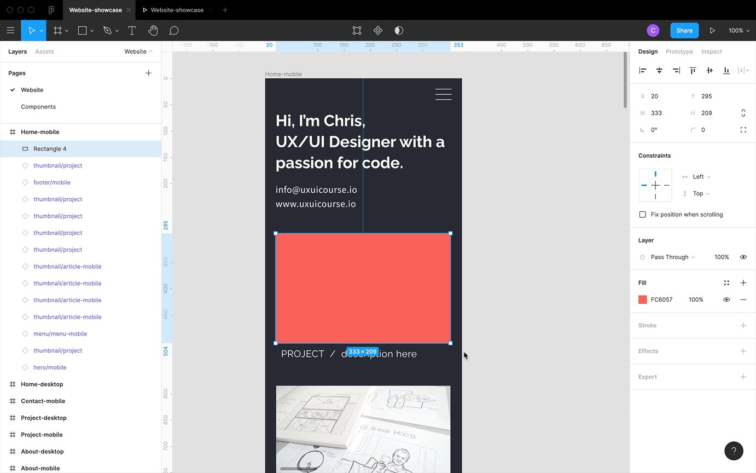Click the Use as Mask icon
Image resolution: width=756 pixels, height=473 pixels.
click(x=399, y=31)
